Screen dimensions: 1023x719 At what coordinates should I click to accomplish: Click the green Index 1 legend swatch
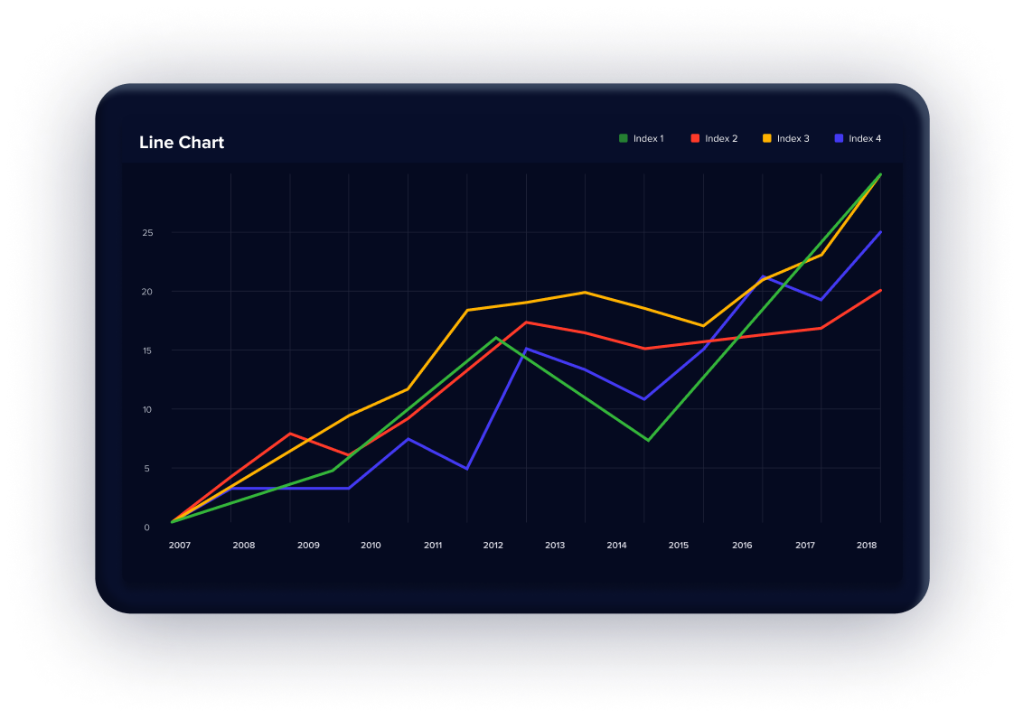point(624,138)
